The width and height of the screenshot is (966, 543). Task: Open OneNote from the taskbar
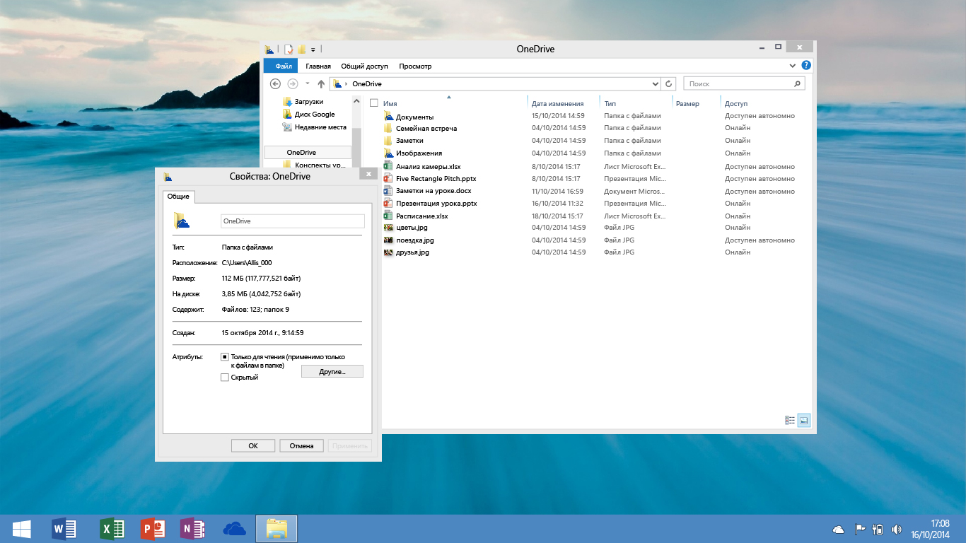[x=192, y=528]
